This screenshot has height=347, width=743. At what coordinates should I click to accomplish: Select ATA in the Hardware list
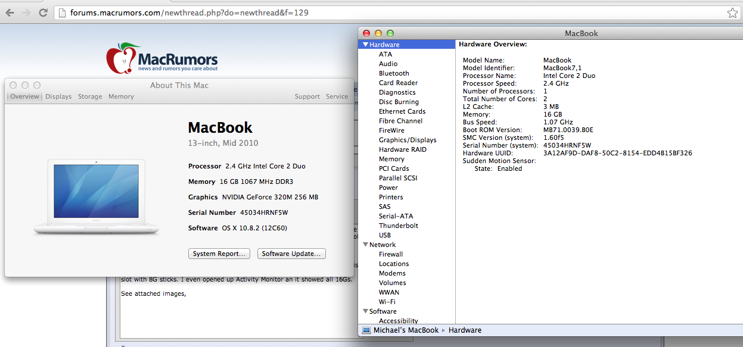pyautogui.click(x=386, y=54)
